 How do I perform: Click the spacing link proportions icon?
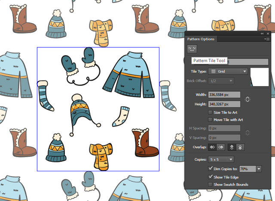pos(247,133)
